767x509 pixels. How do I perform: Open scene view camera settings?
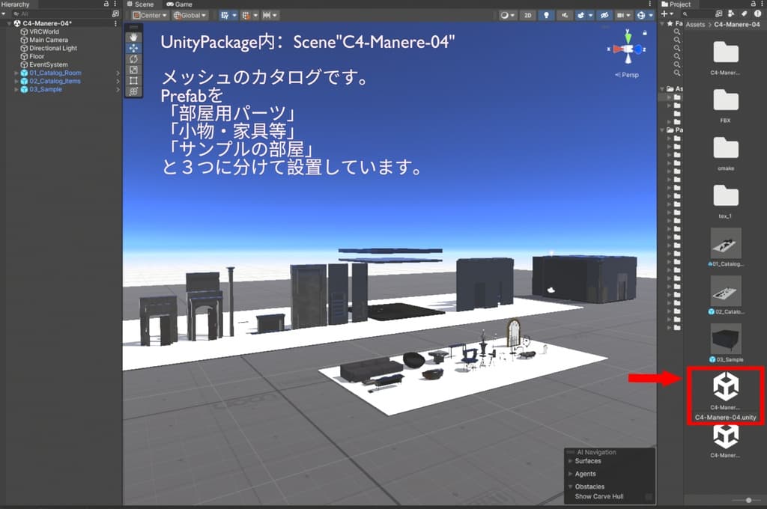622,15
